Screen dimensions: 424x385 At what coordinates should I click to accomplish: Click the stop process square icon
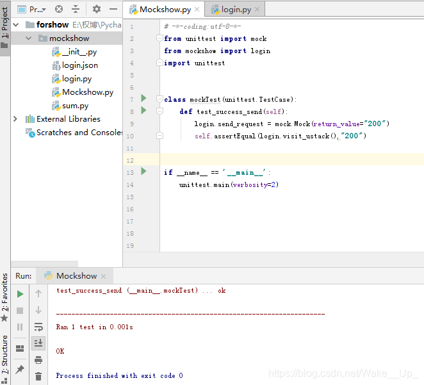(x=20, y=311)
